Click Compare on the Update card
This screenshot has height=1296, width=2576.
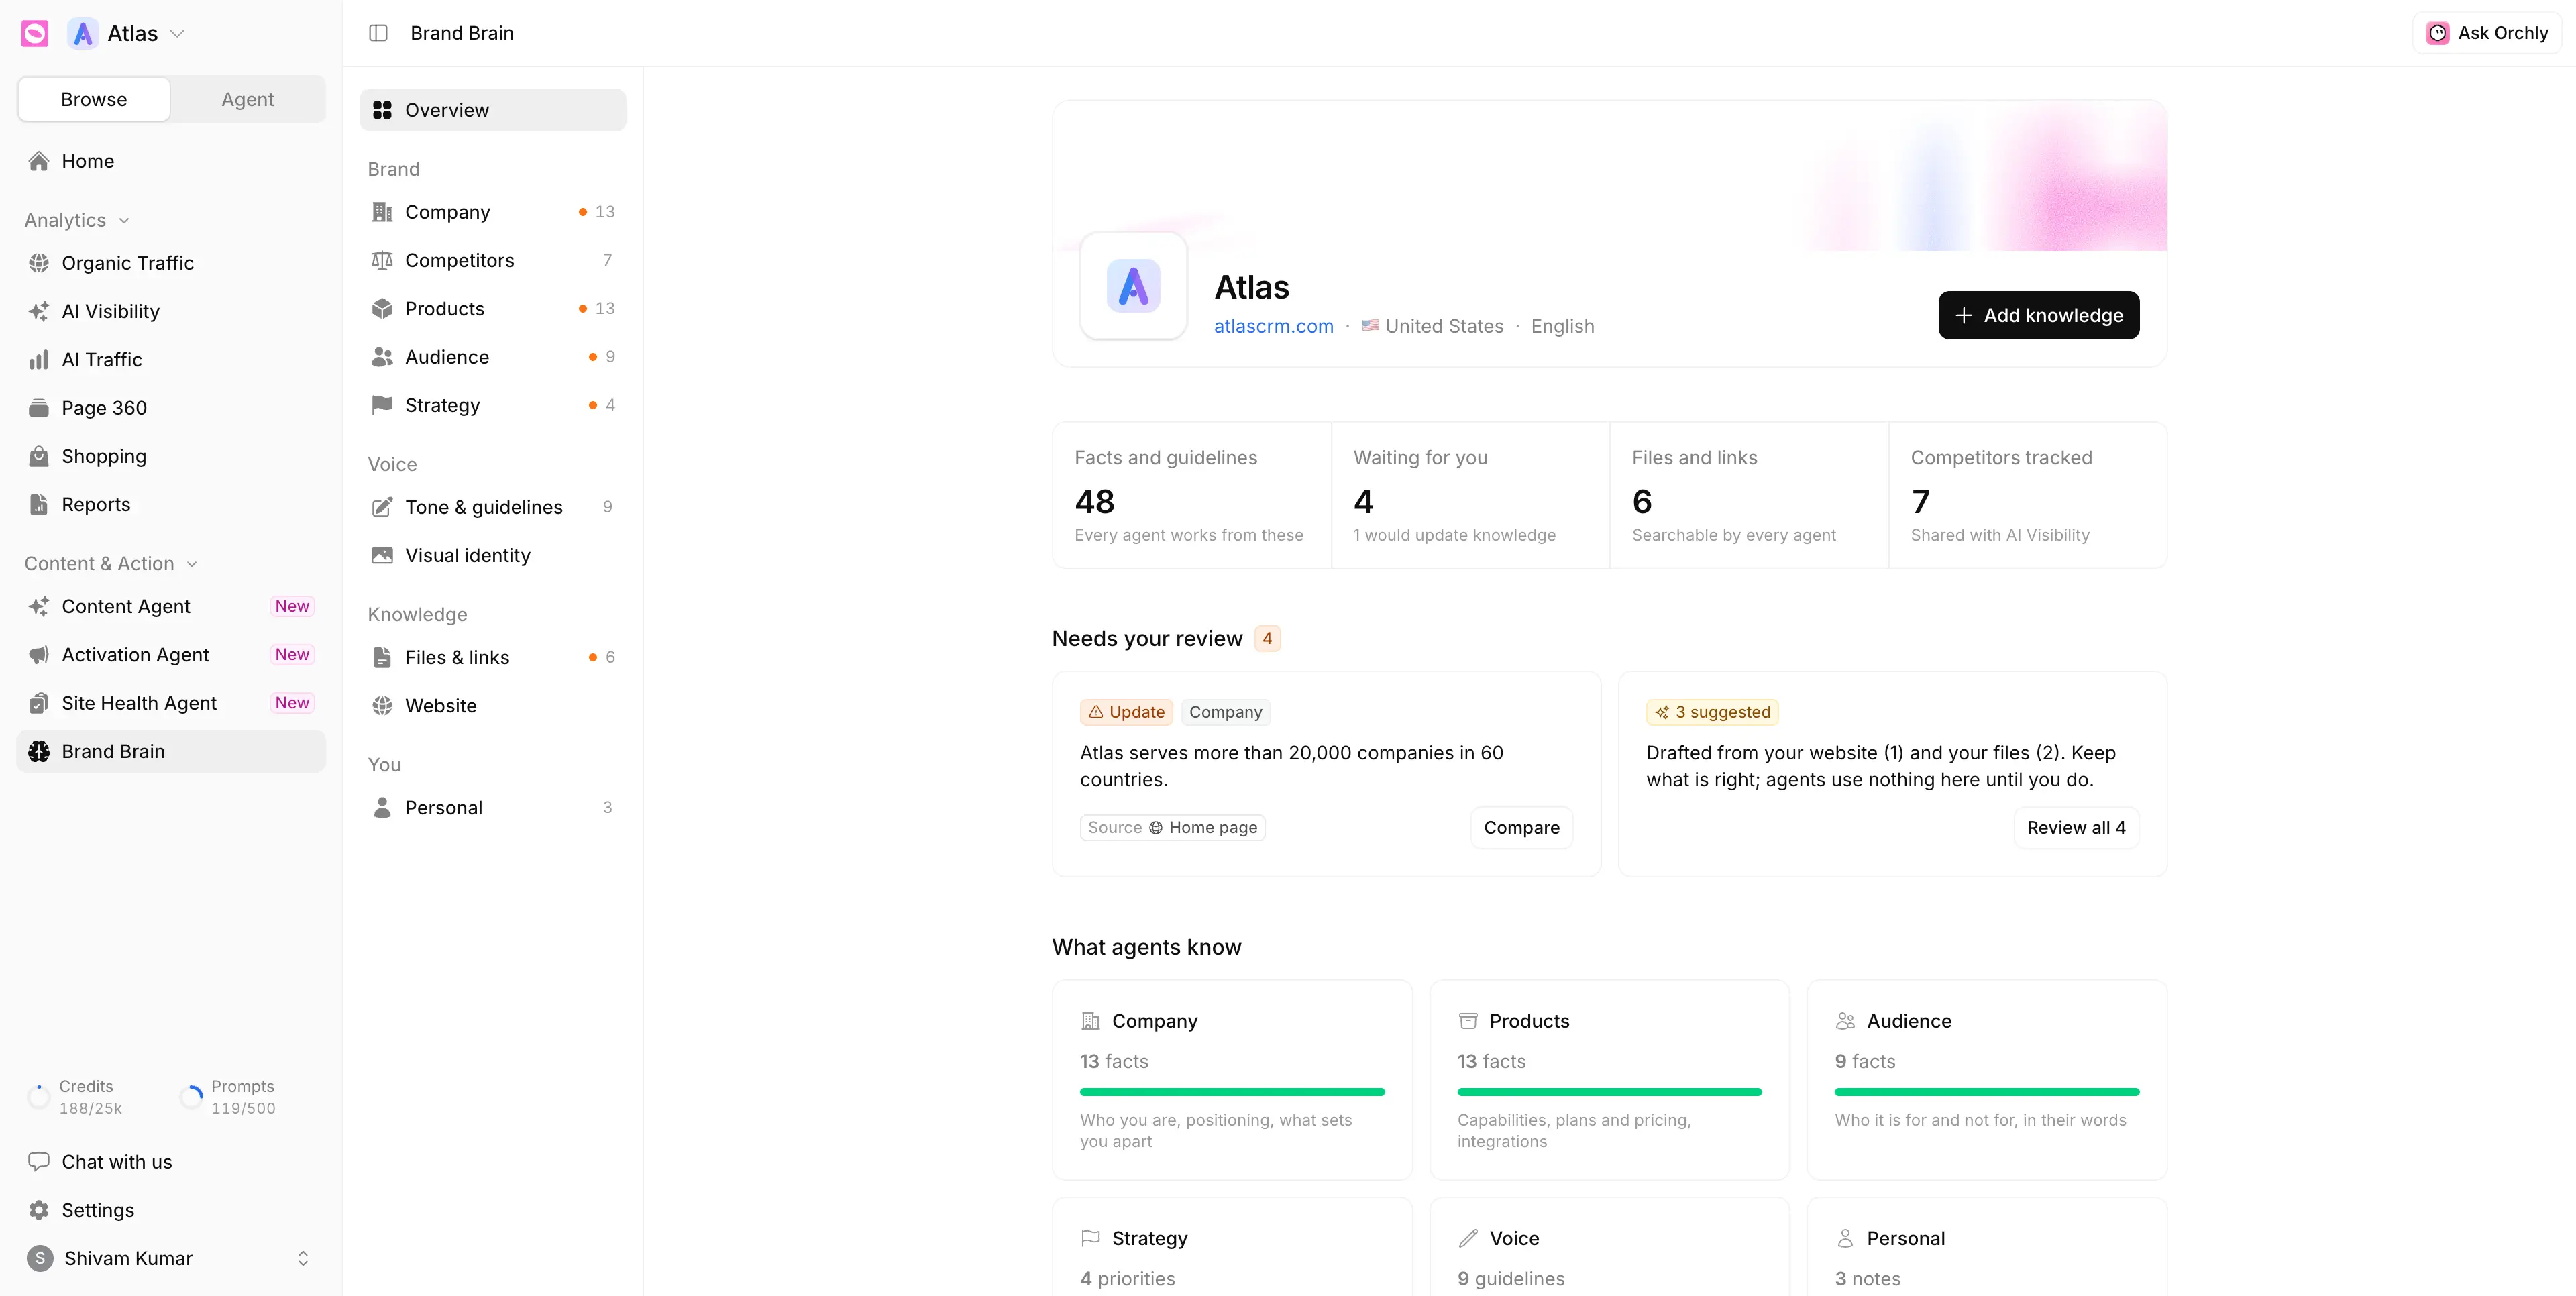1521,828
